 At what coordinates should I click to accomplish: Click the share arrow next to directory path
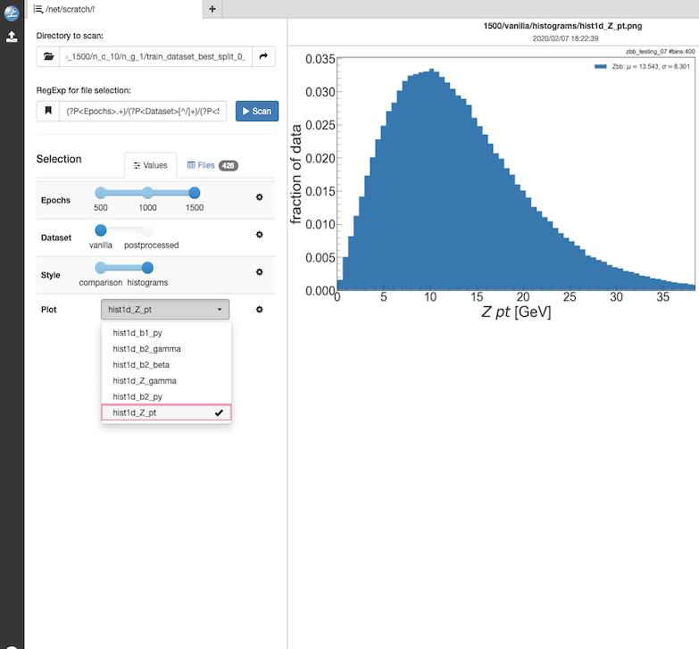263,57
